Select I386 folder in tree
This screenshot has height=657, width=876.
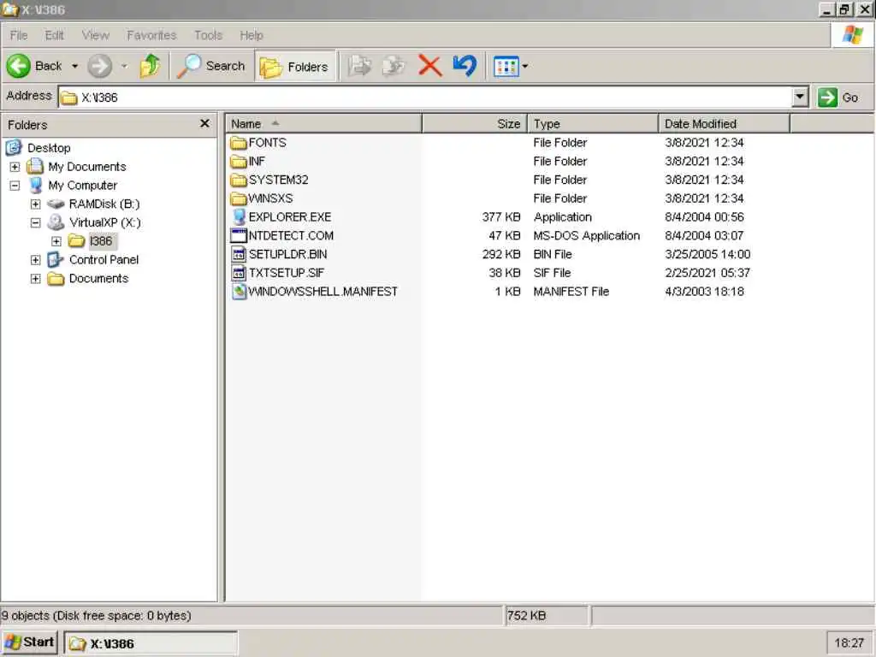point(101,240)
